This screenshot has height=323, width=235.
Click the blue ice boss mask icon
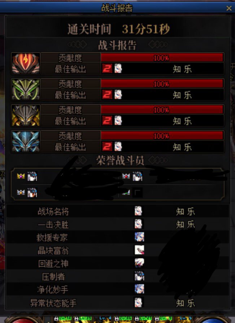coord(26,142)
